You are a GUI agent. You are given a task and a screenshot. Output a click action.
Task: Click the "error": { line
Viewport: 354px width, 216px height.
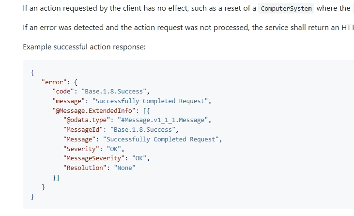tap(60, 82)
